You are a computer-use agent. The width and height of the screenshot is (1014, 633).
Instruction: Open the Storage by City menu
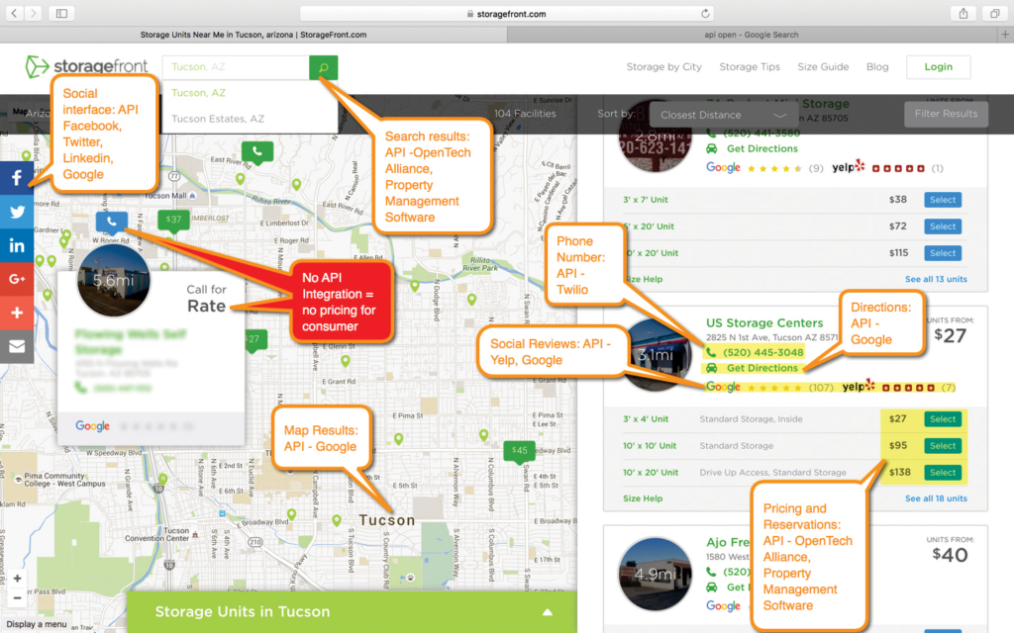coord(663,66)
